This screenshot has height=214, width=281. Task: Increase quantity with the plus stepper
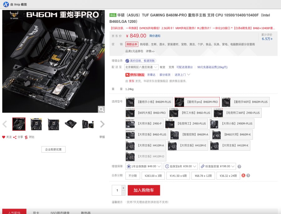123,188
